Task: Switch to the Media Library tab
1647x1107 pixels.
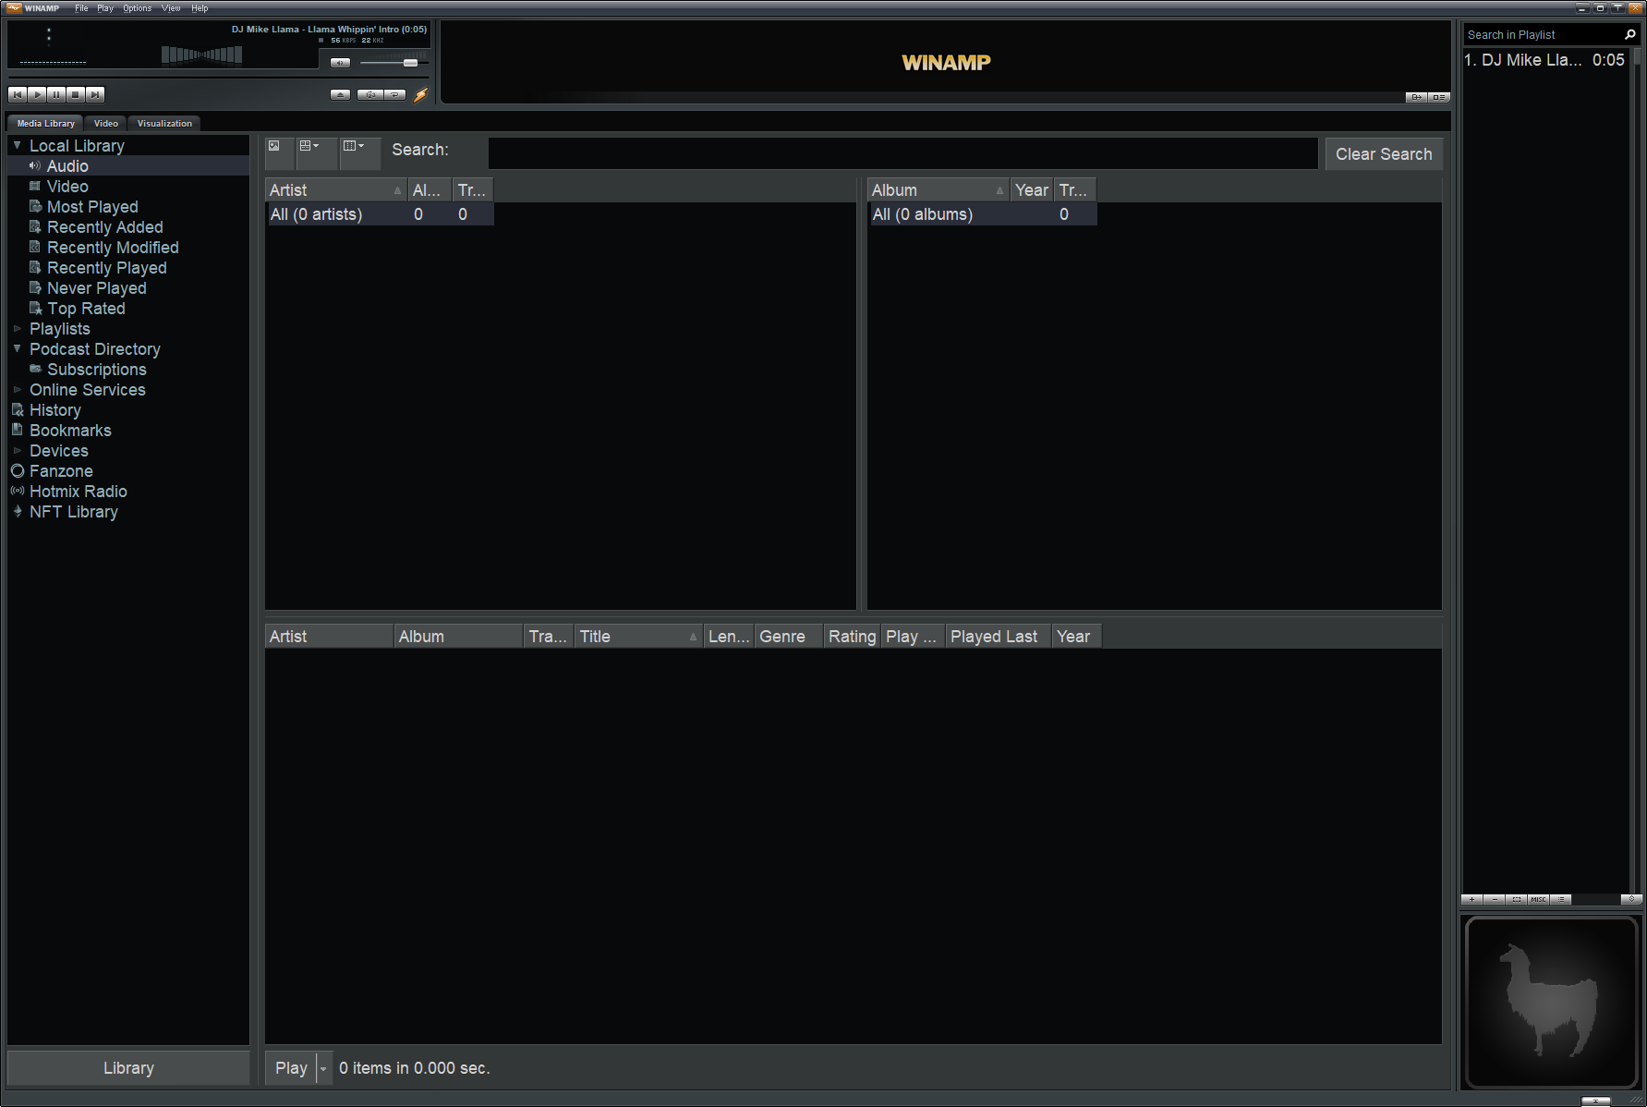Action: (x=45, y=123)
